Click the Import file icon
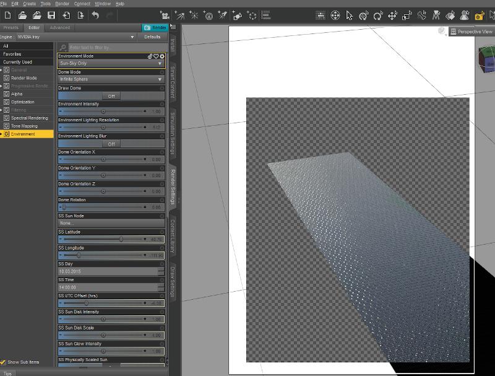 coord(66,15)
